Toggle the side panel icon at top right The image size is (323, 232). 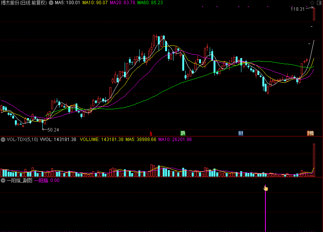[x=319, y=3]
